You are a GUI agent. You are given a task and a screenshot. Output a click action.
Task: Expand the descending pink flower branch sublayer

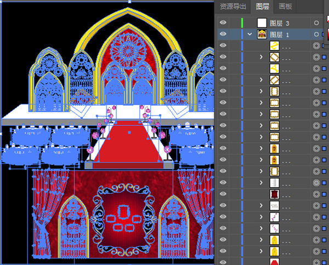[261, 228]
